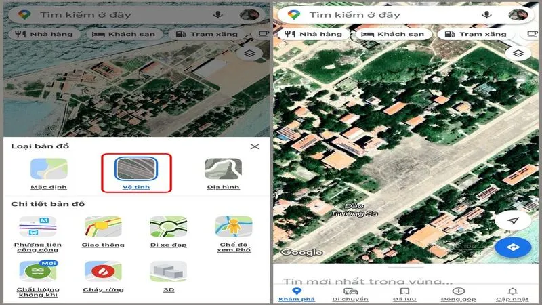The width and height of the screenshot is (542, 305).
Task: Enable Đi xe đạp cycling layer
Action: coord(168,232)
